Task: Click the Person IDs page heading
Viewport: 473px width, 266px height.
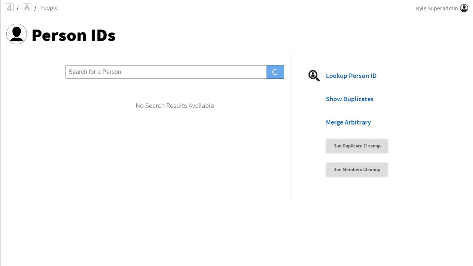Action: point(74,35)
